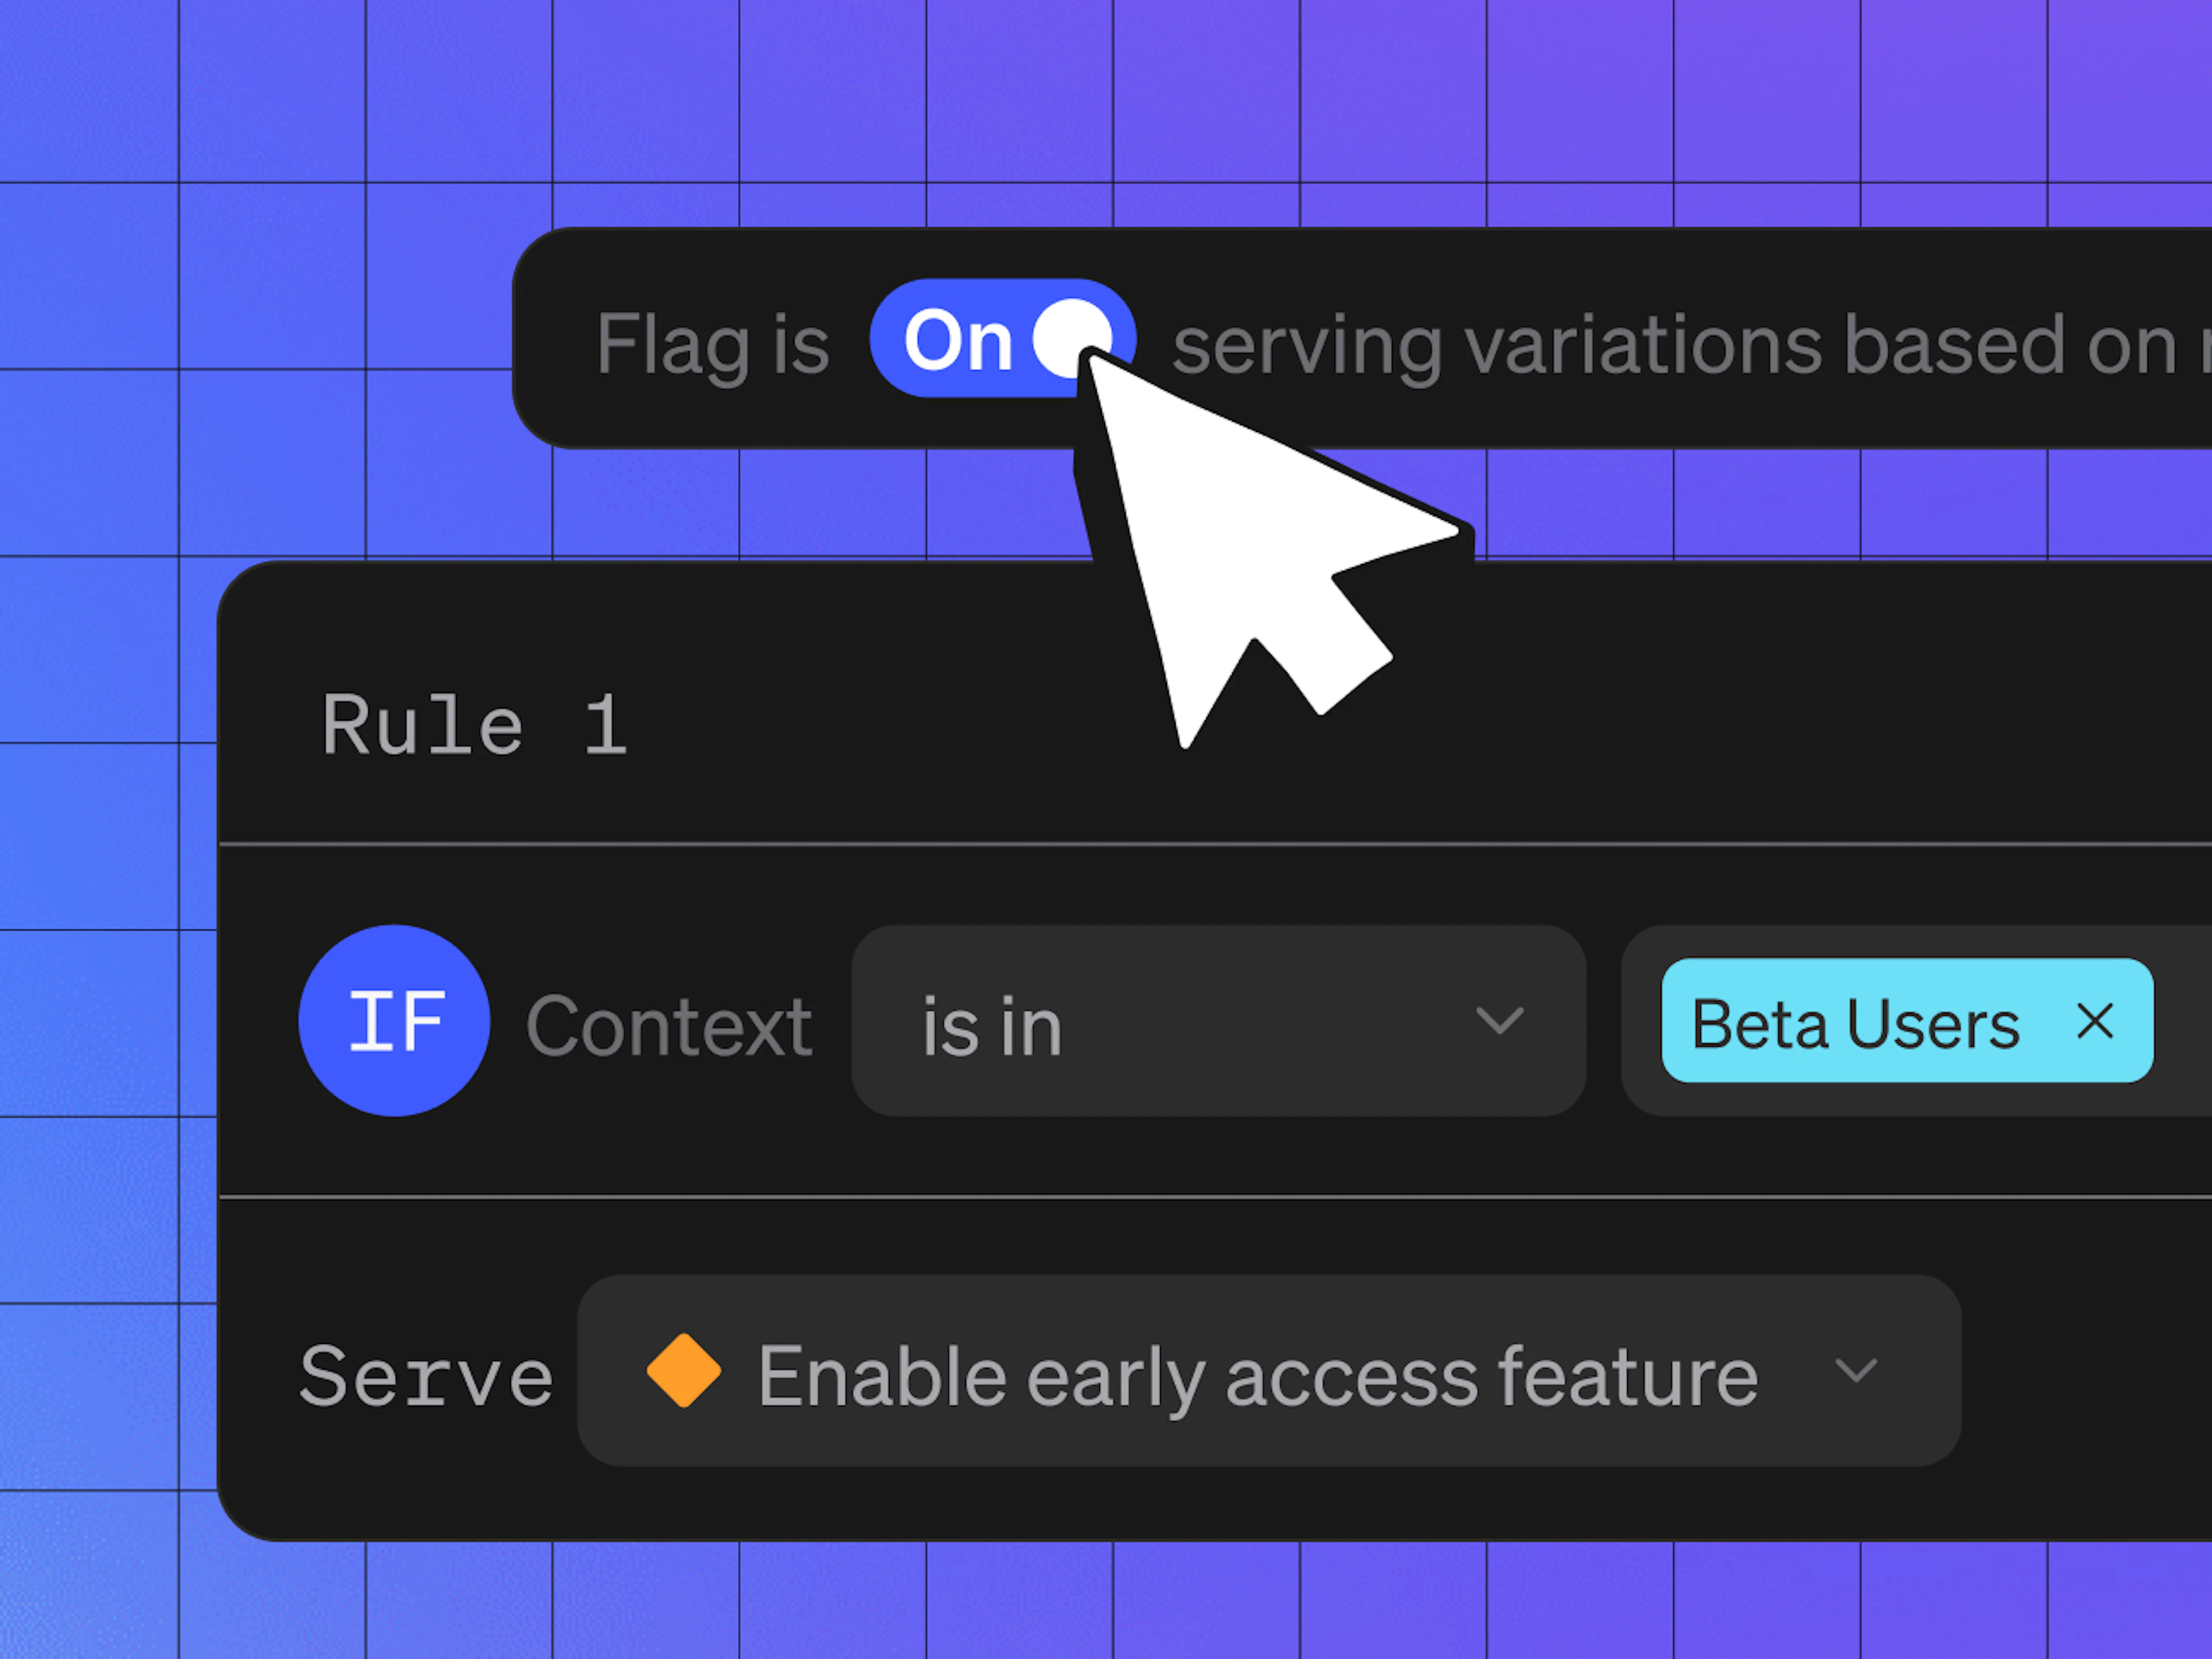Toggle the Flag On switch
The height and width of the screenshot is (1659, 2212).
1003,338
